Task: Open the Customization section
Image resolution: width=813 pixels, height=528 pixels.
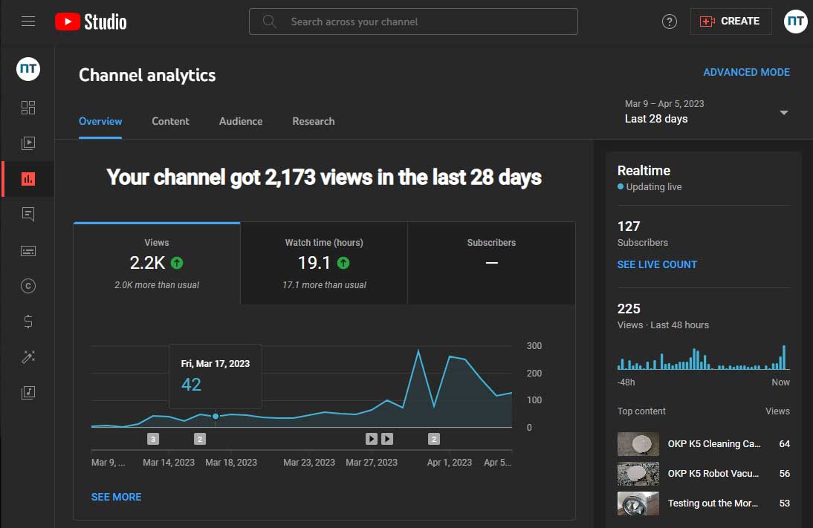Action: point(28,357)
